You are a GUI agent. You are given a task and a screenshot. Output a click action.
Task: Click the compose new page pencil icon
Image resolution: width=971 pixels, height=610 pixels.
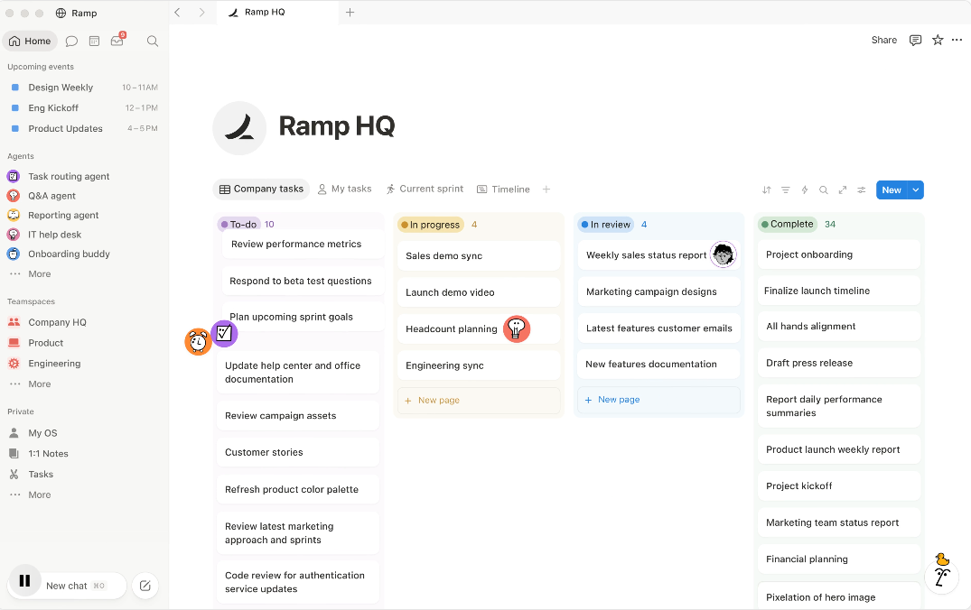[145, 586]
